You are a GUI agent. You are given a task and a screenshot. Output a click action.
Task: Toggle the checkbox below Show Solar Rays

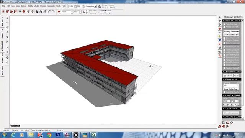224,92
